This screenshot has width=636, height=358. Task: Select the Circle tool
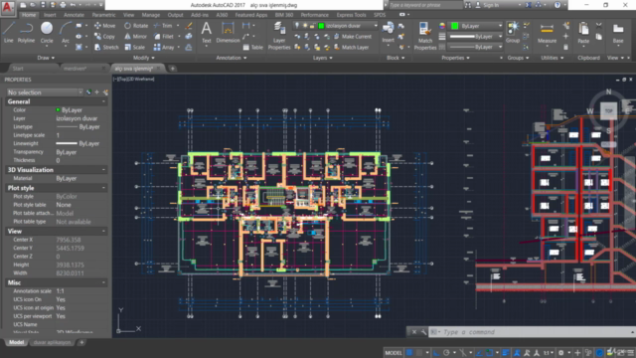point(47,32)
